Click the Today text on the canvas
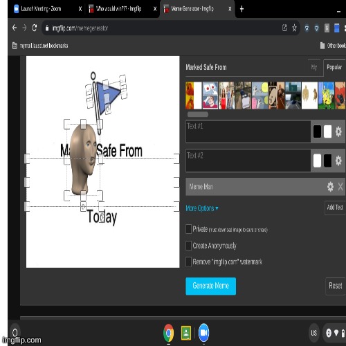 (102, 217)
